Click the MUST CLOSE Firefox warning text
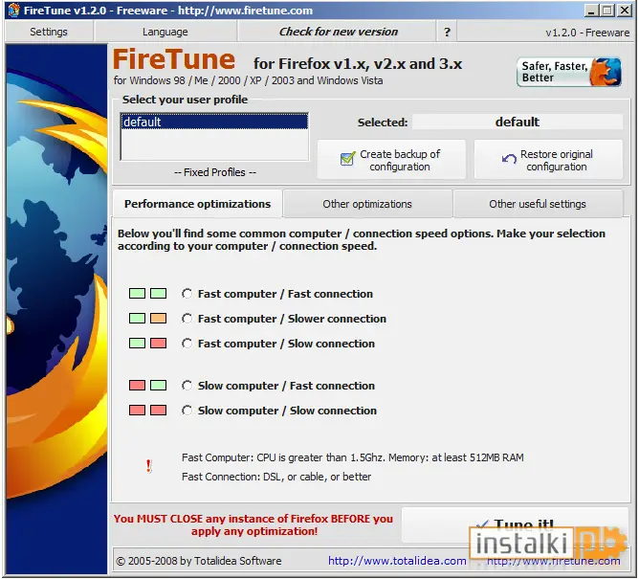 [x=253, y=524]
